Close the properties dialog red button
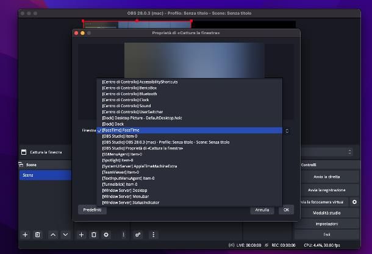This screenshot has height=254, width=372. coord(76,33)
